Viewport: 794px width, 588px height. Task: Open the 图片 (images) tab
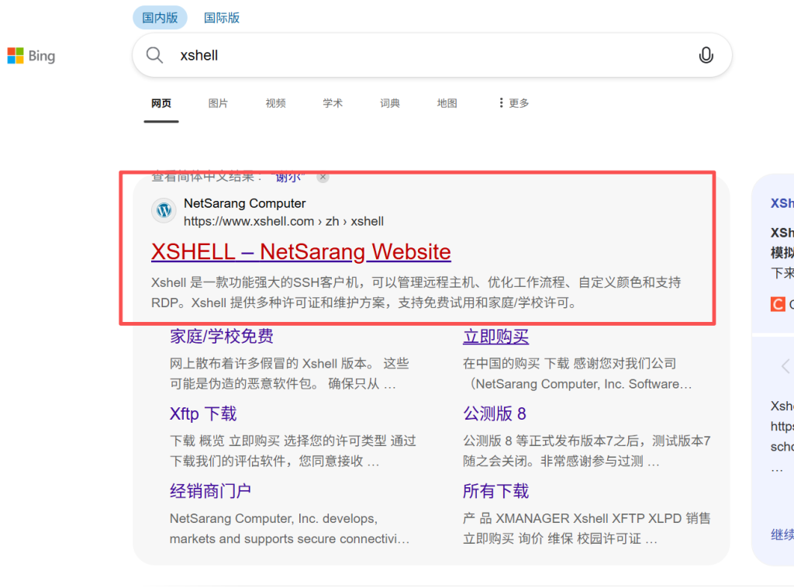(218, 103)
